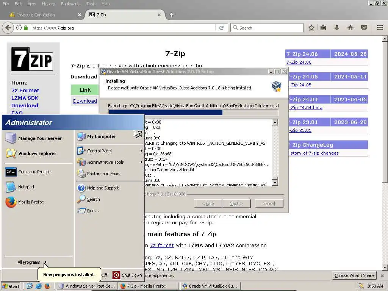The image size is (388, 291).
Task: Click Internet Explorer quick launch icon
Action: click(x=38, y=286)
